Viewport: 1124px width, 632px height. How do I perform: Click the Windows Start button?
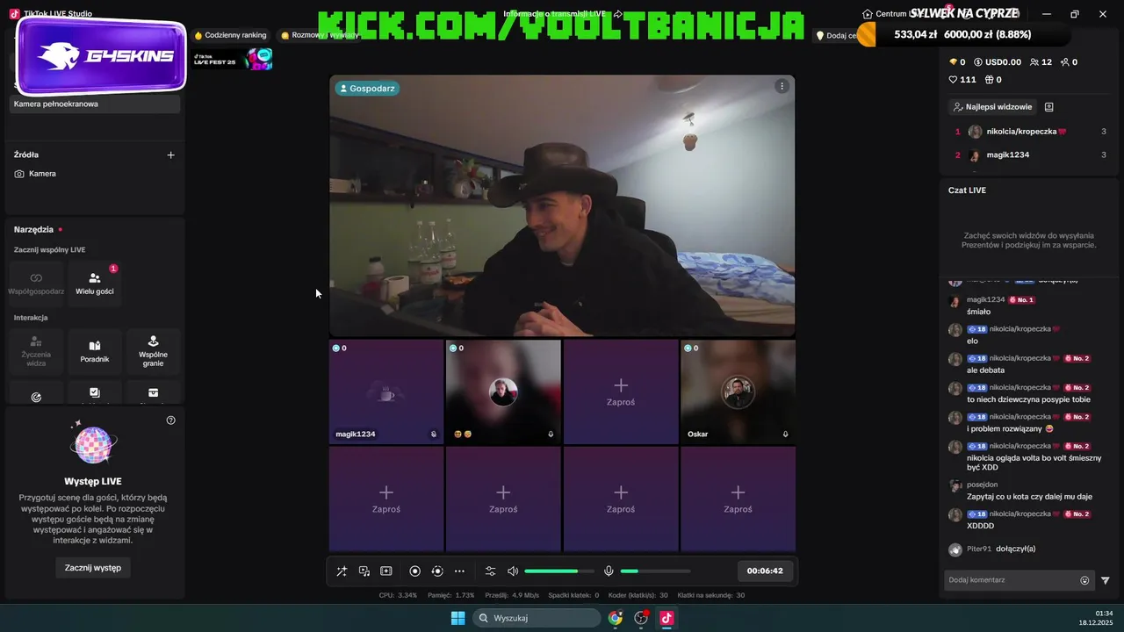click(458, 618)
